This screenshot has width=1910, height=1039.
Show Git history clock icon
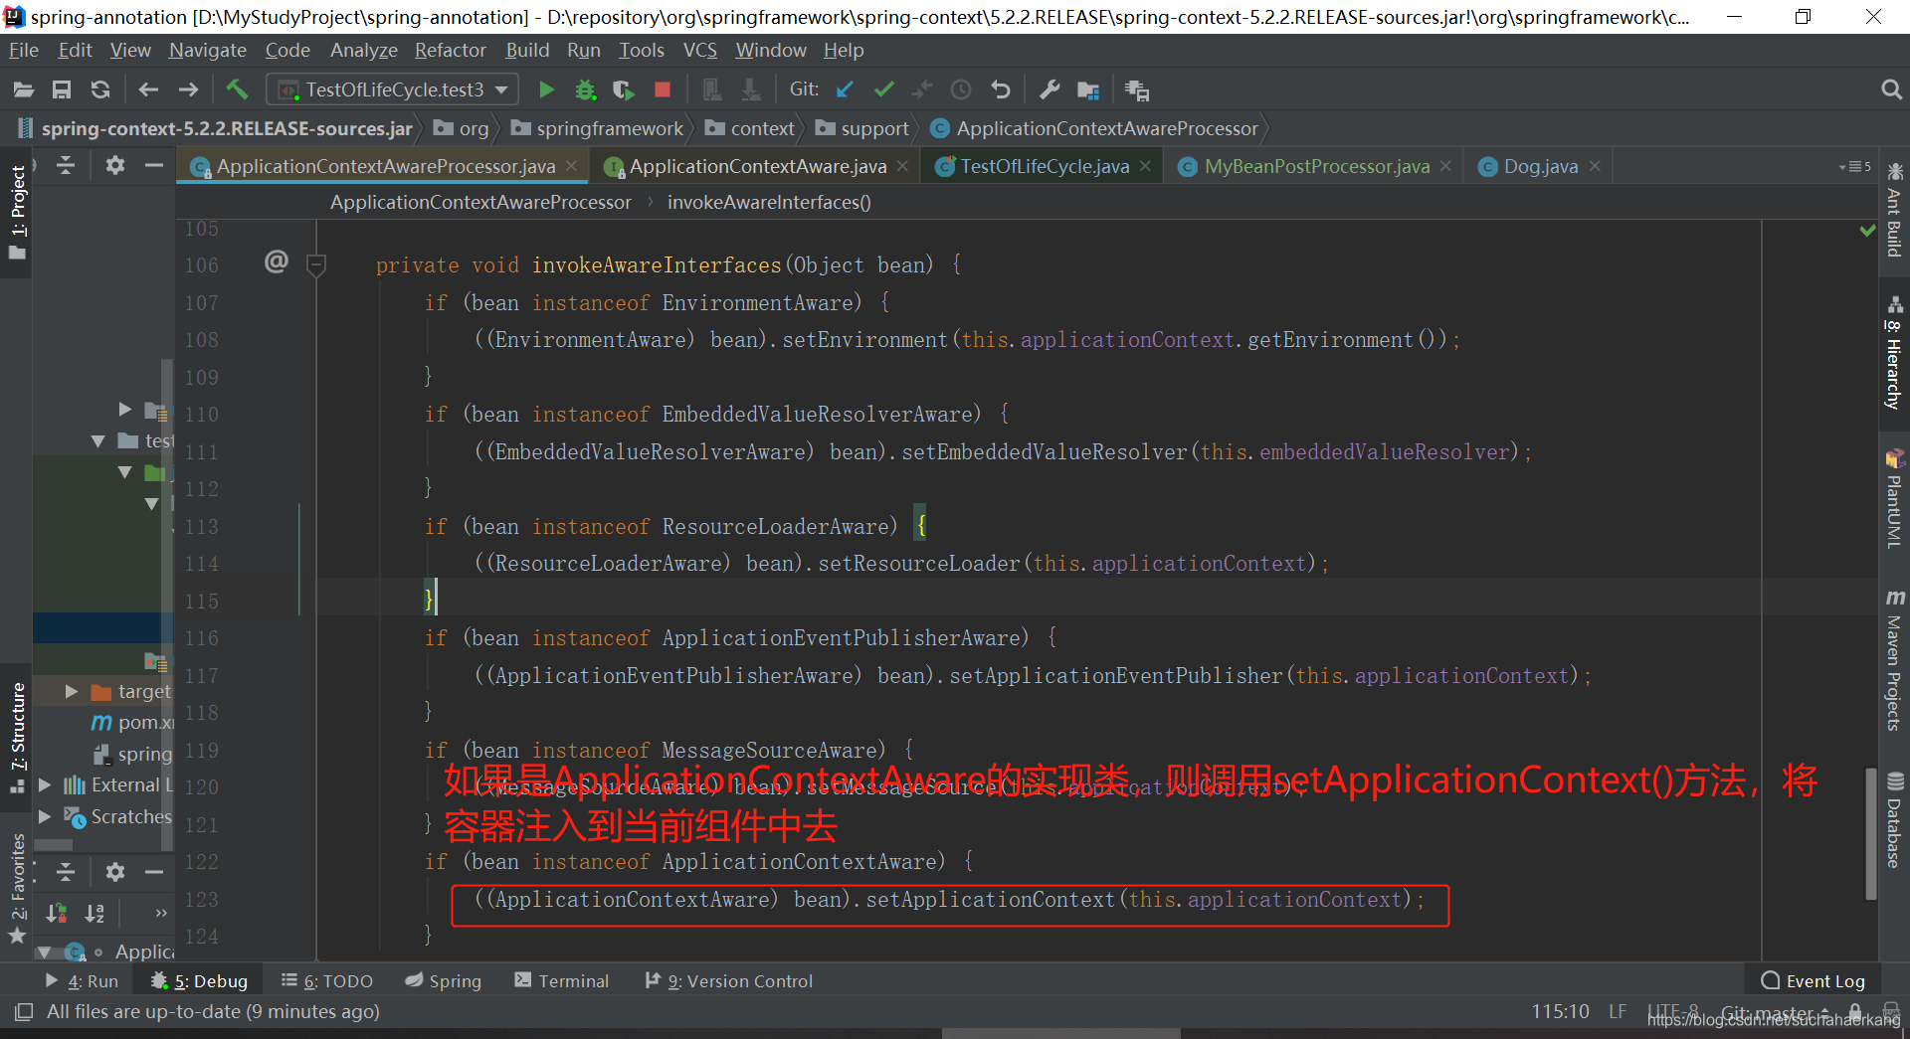[x=961, y=90]
